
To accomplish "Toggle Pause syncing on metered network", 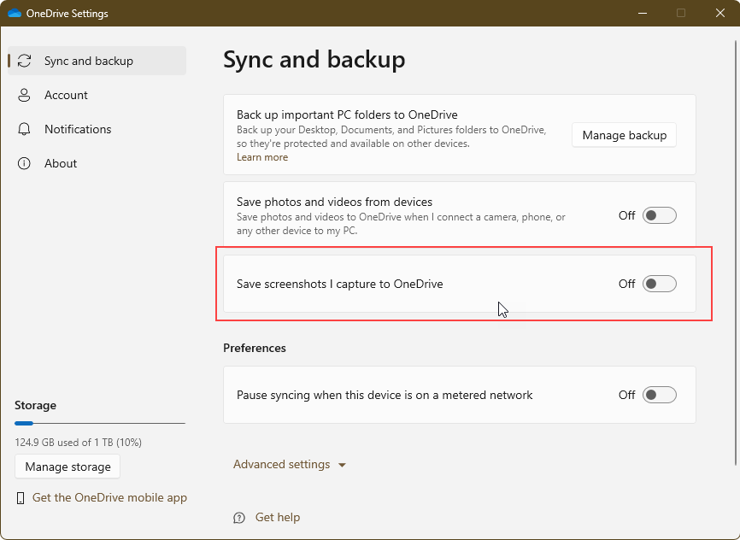I will (x=660, y=395).
